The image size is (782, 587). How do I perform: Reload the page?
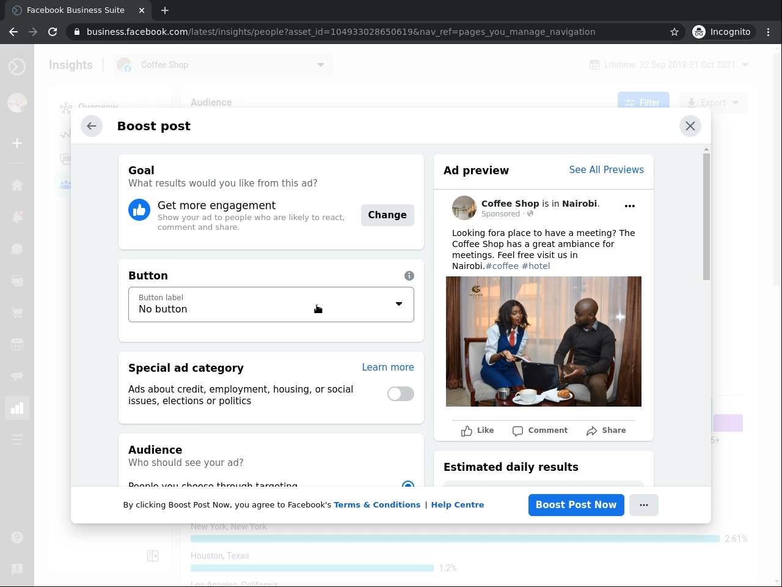pos(53,32)
